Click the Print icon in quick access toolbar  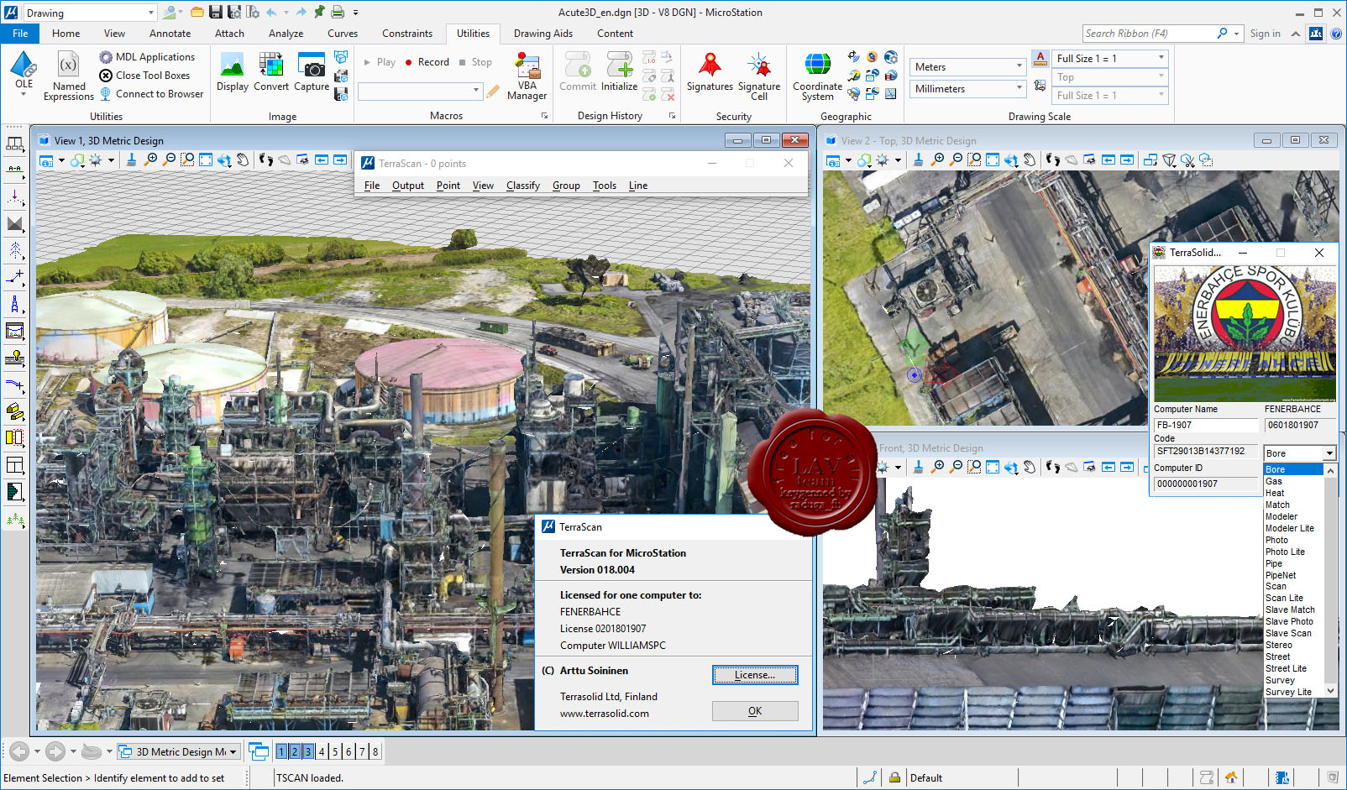click(337, 12)
